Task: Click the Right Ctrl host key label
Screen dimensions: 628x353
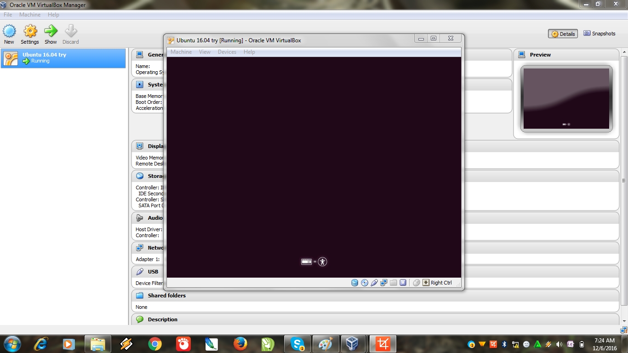Action: click(441, 283)
